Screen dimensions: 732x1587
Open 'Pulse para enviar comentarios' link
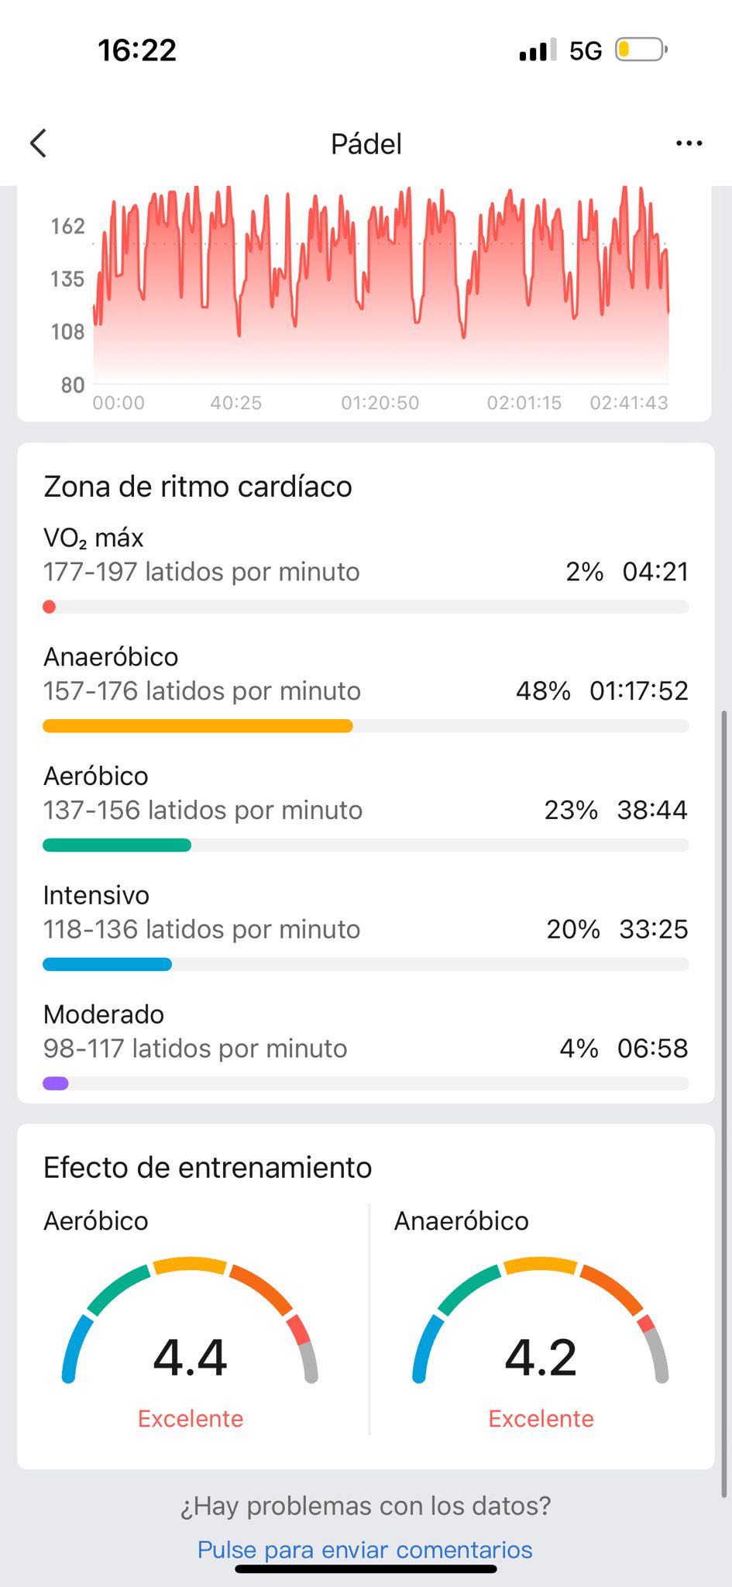coord(365,1549)
